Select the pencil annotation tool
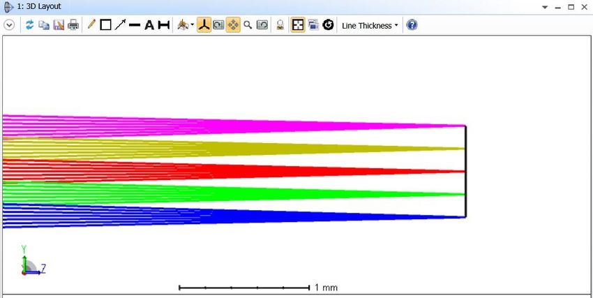Screen dimensions: 593x298 [91, 25]
